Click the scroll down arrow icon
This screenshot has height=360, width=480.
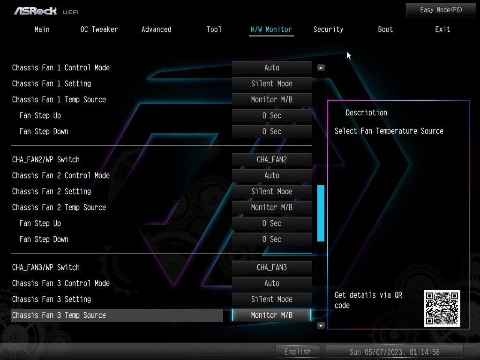click(321, 325)
